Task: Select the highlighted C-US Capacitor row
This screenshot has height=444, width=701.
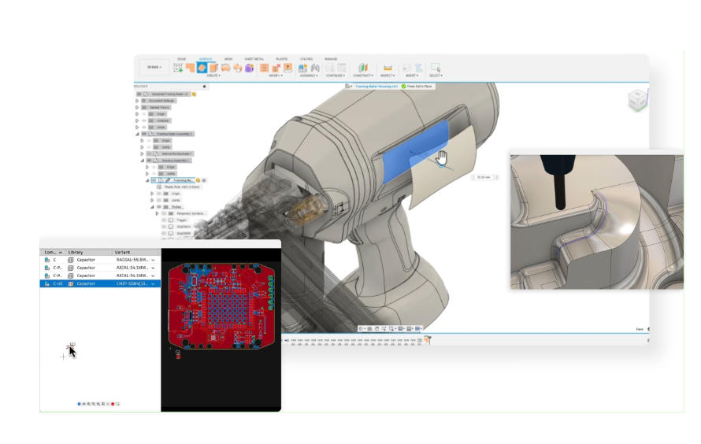Action: click(100, 283)
